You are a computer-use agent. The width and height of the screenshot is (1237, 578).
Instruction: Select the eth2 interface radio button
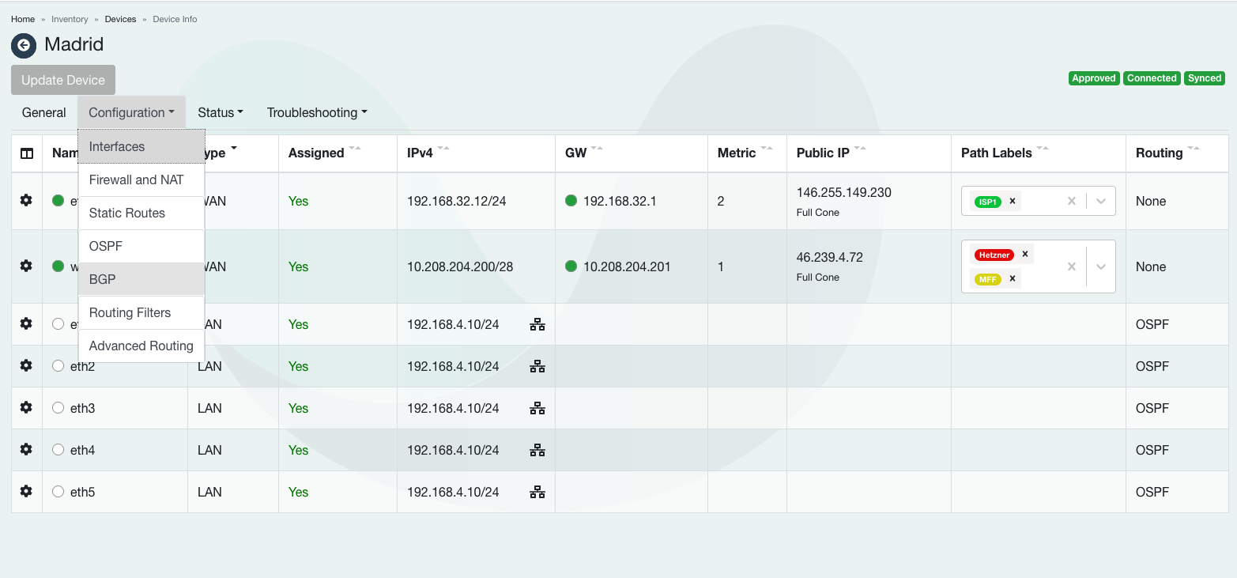[x=58, y=366]
